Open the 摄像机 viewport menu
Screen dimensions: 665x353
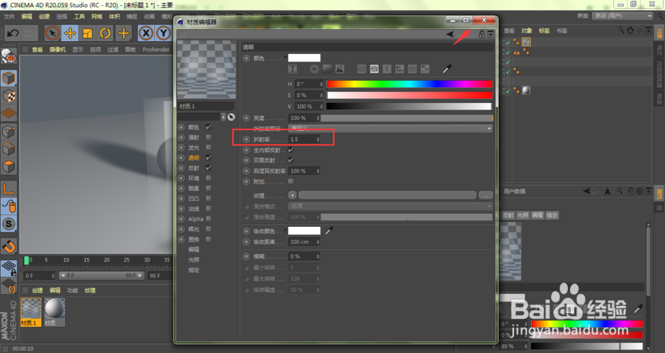57,50
